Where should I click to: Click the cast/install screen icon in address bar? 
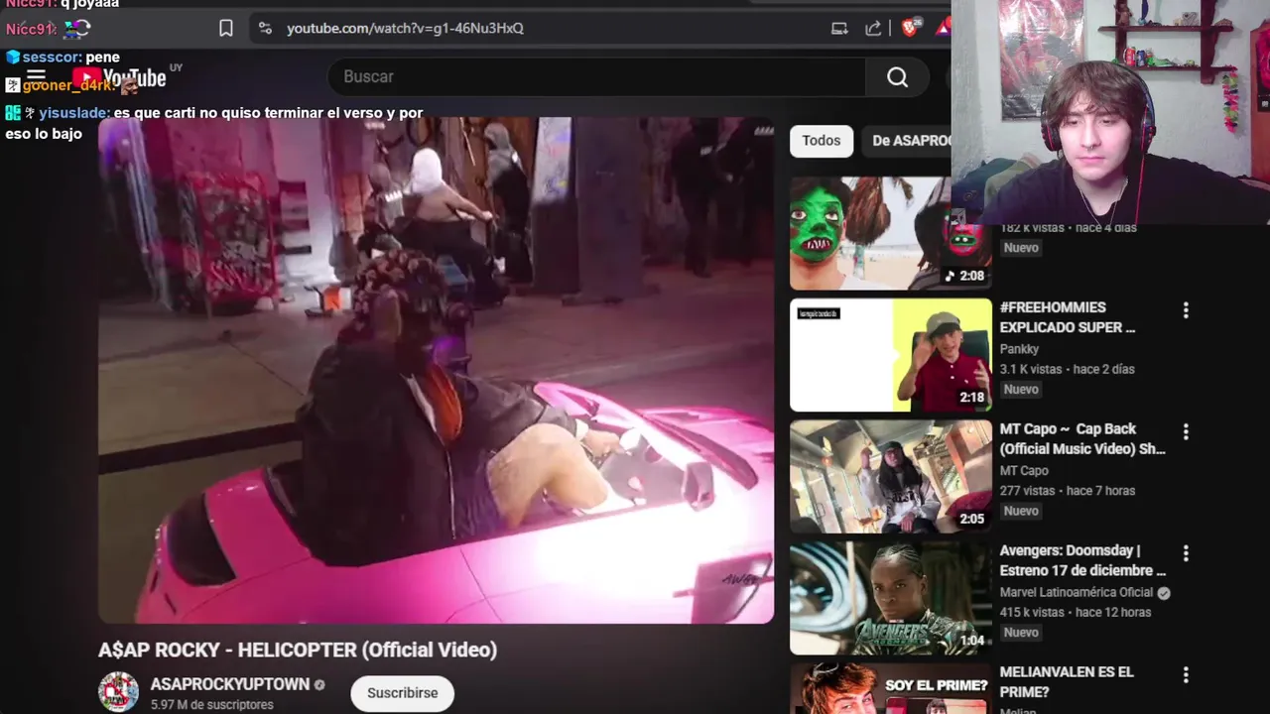pyautogui.click(x=839, y=28)
